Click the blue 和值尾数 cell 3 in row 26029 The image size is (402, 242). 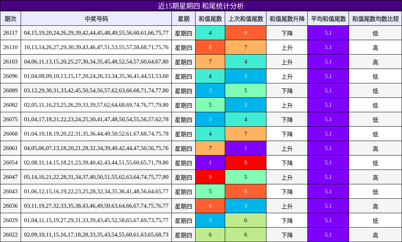point(210,220)
